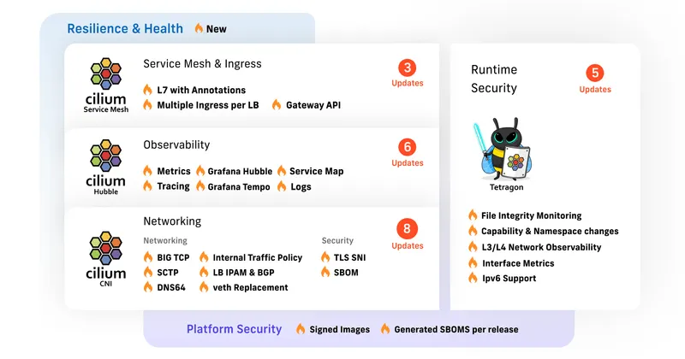Image resolution: width=685 pixels, height=359 pixels.
Task: Click the Signed Images text
Action: click(x=339, y=330)
